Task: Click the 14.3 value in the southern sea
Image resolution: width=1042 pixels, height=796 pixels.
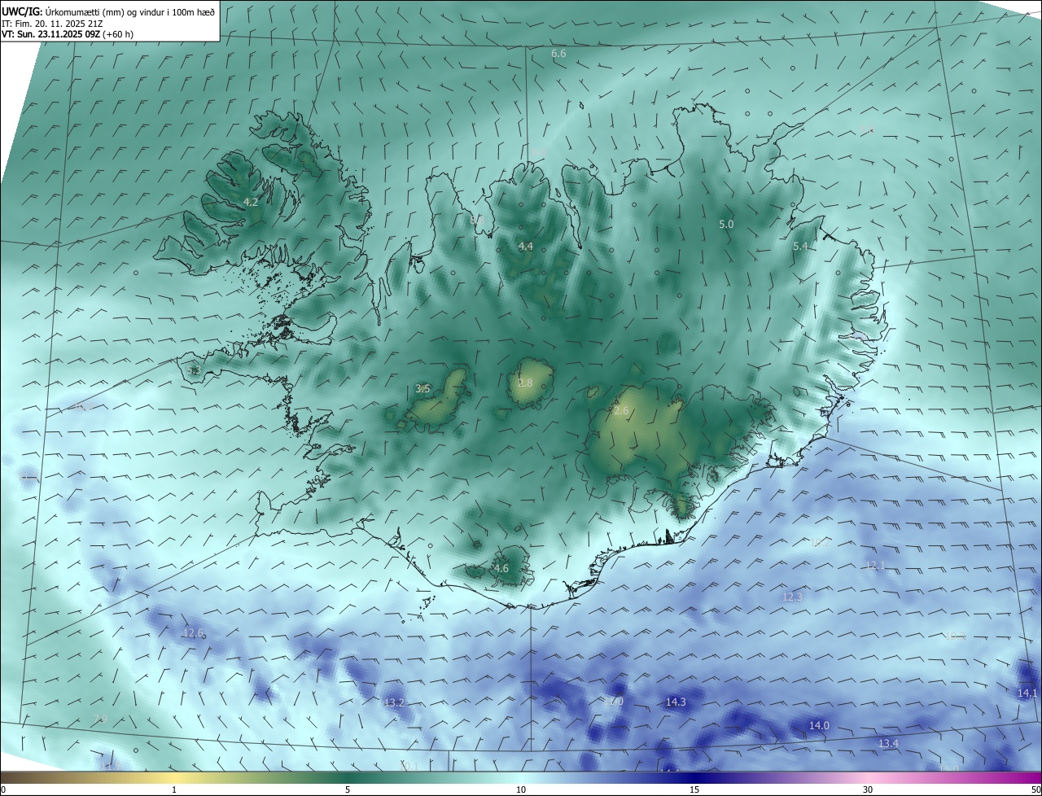Action: pyautogui.click(x=676, y=702)
